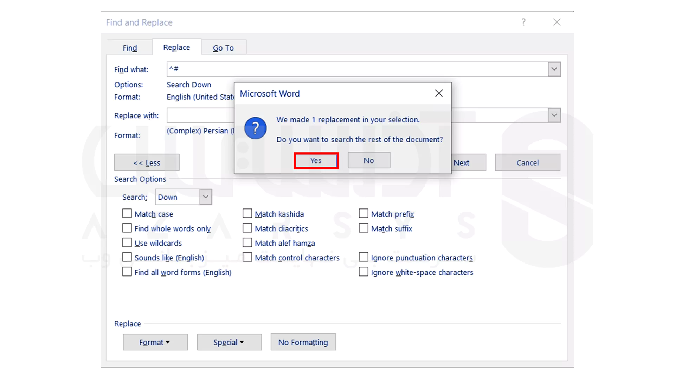
Task: Open the Special characters menu
Action: (229, 342)
